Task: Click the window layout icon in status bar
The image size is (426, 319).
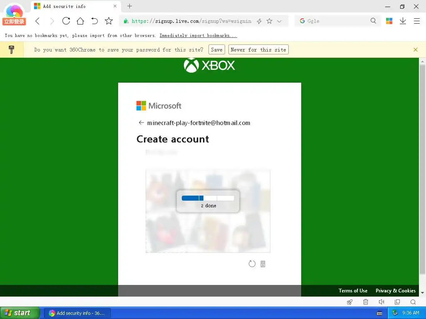Action: pyautogui.click(x=397, y=302)
